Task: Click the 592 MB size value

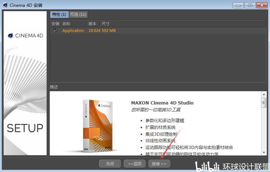Action: pos(109,31)
